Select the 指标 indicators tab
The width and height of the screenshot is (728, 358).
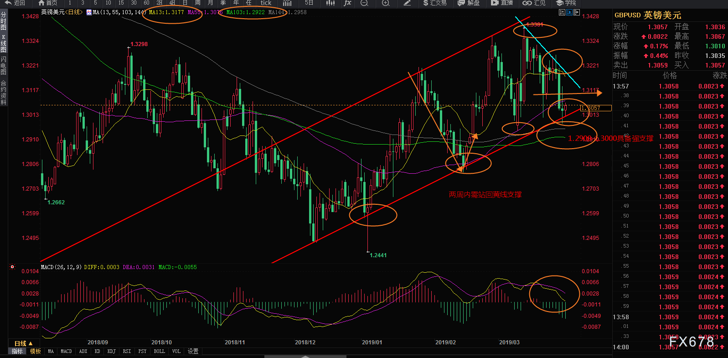click(17, 351)
